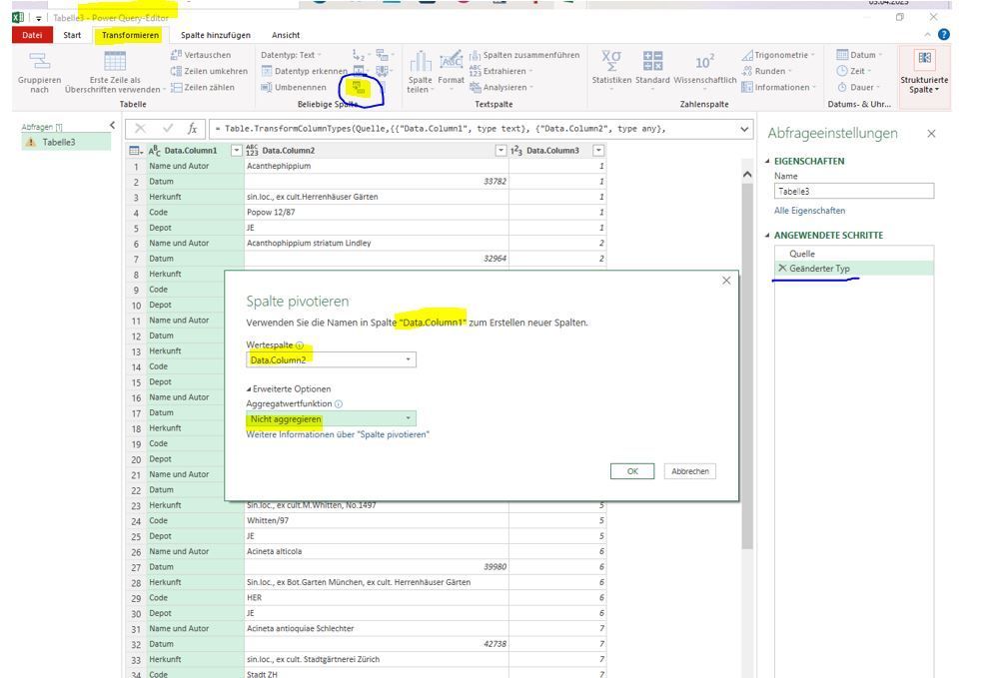Open the Ansicht tab

point(286,35)
